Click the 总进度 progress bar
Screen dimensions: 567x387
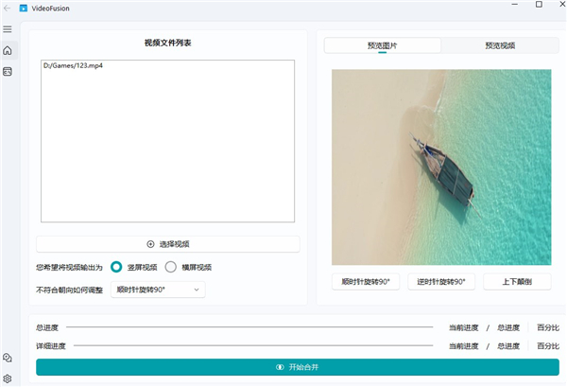pyautogui.click(x=249, y=327)
